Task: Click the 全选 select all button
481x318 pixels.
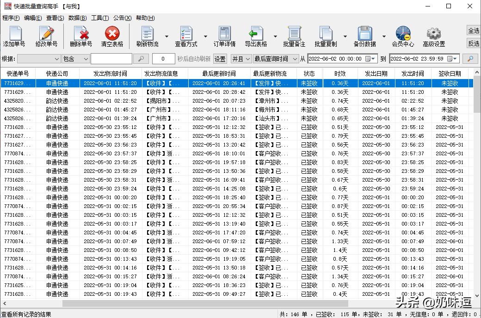Action: 473,30
